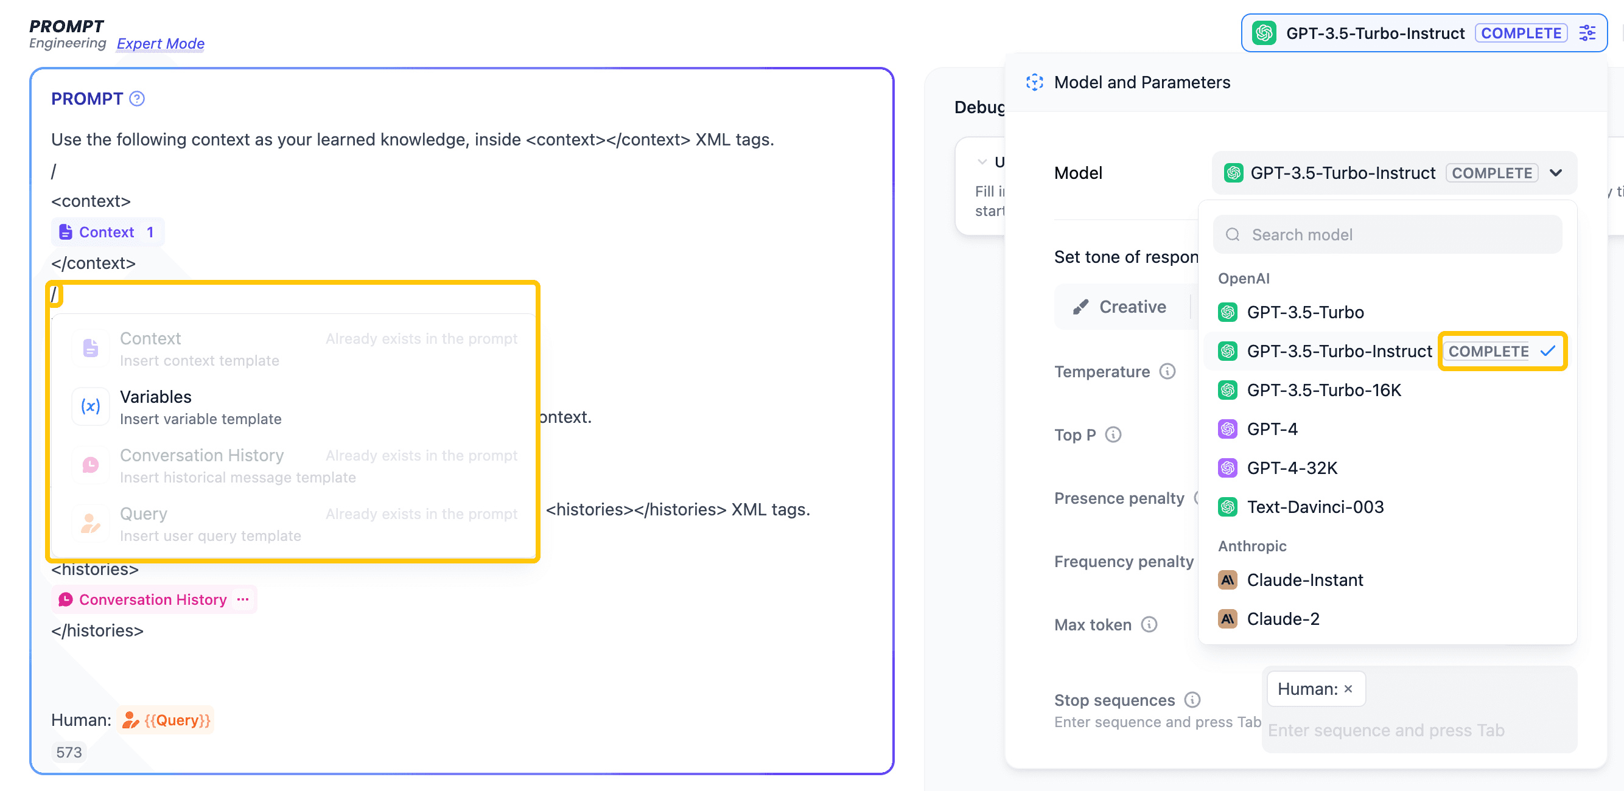Image resolution: width=1624 pixels, height=791 pixels.
Task: Choose Claude-2 model
Action: pyautogui.click(x=1283, y=619)
